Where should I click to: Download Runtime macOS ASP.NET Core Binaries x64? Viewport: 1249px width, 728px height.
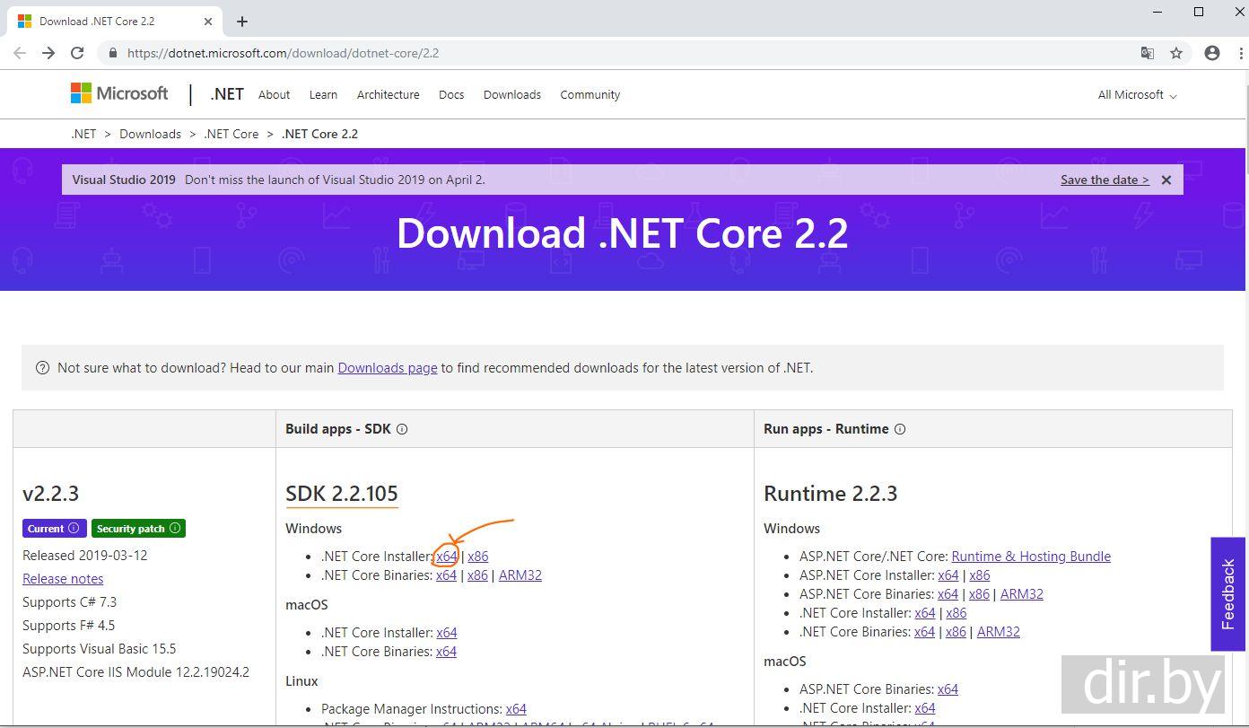point(948,689)
